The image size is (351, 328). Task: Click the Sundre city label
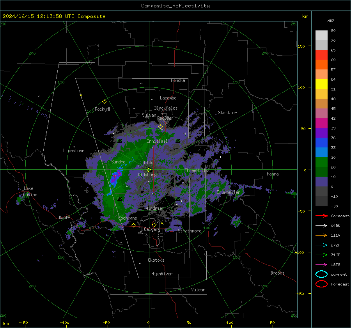click(118, 162)
